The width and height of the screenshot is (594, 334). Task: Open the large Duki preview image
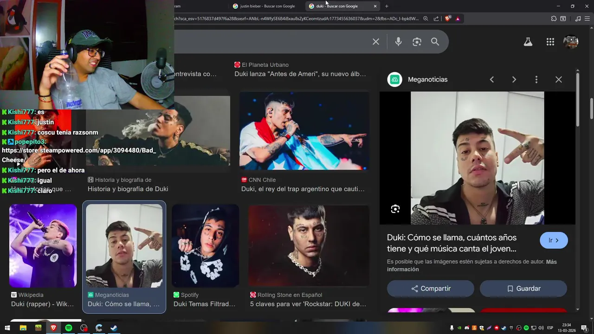pyautogui.click(x=477, y=158)
